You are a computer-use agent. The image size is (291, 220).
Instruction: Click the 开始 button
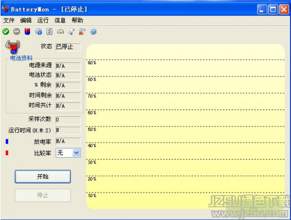click(x=42, y=177)
